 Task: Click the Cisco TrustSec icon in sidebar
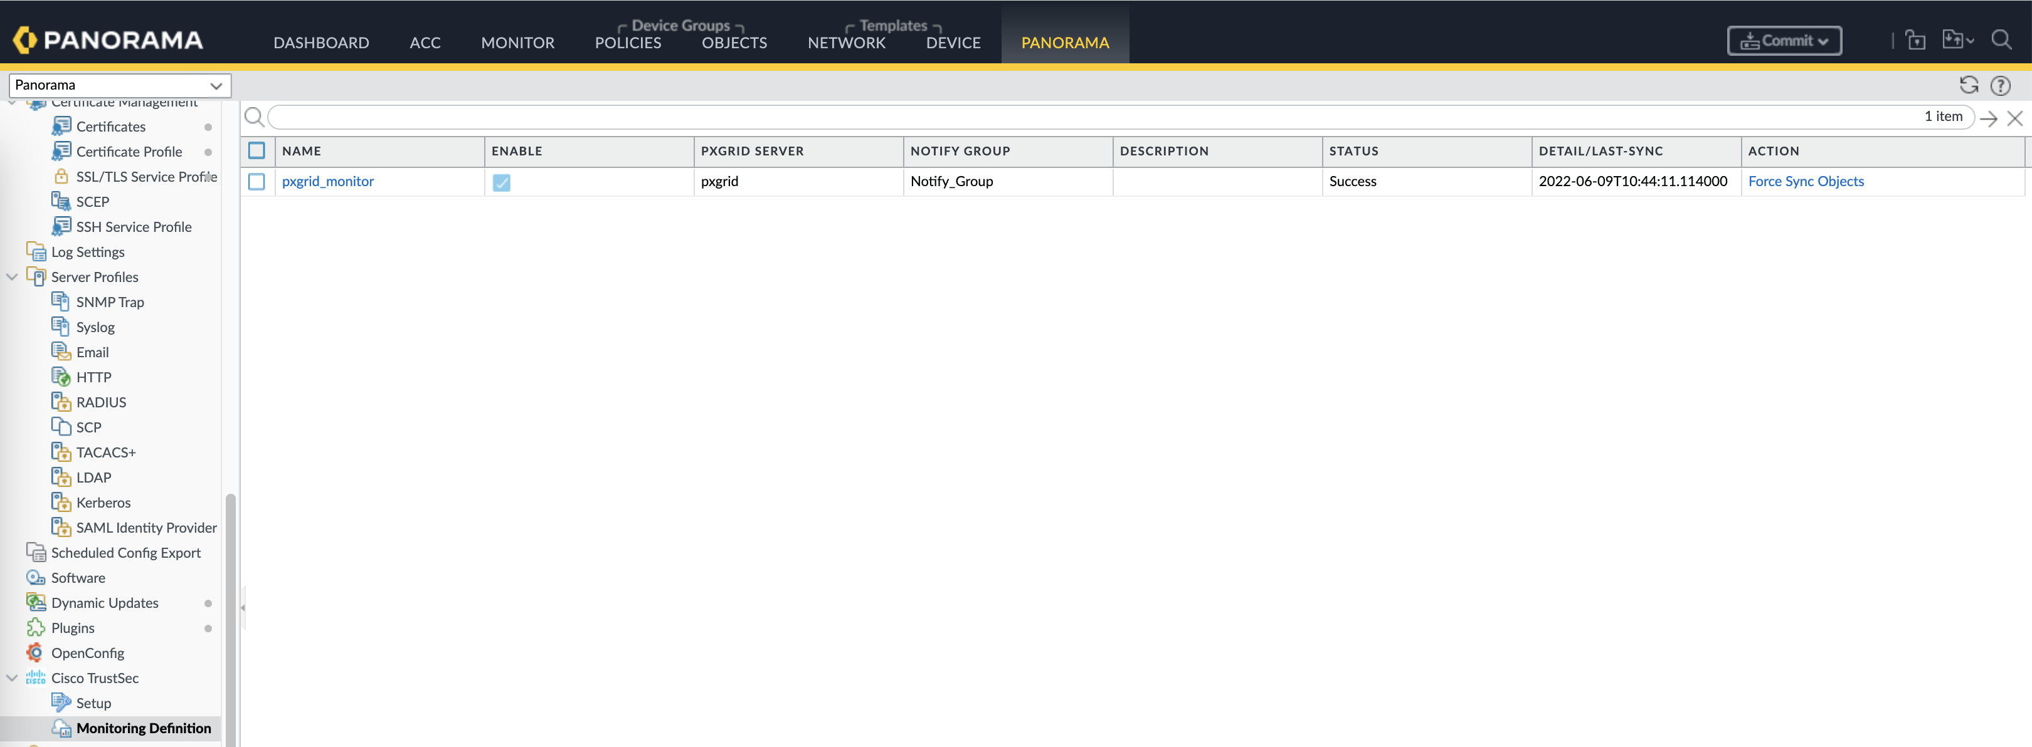pos(36,677)
